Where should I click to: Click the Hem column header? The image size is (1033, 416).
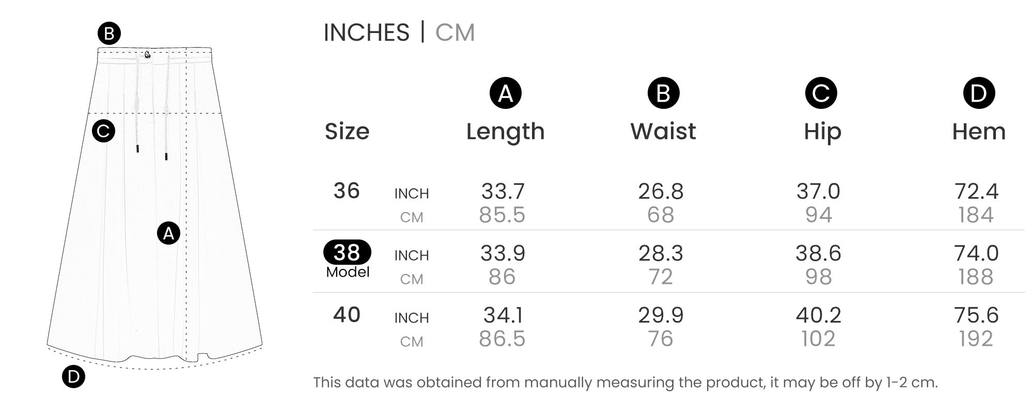[979, 132]
